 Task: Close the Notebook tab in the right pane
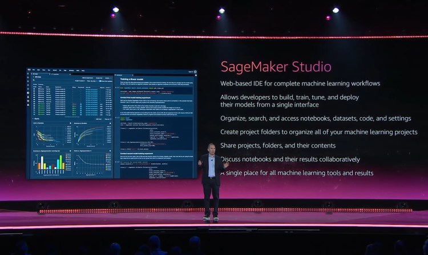[x=132, y=75]
